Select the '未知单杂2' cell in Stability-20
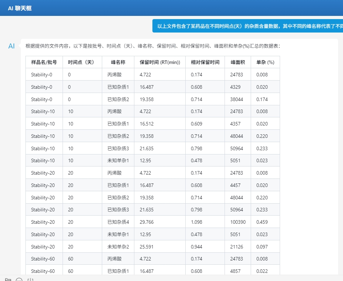 118,247
